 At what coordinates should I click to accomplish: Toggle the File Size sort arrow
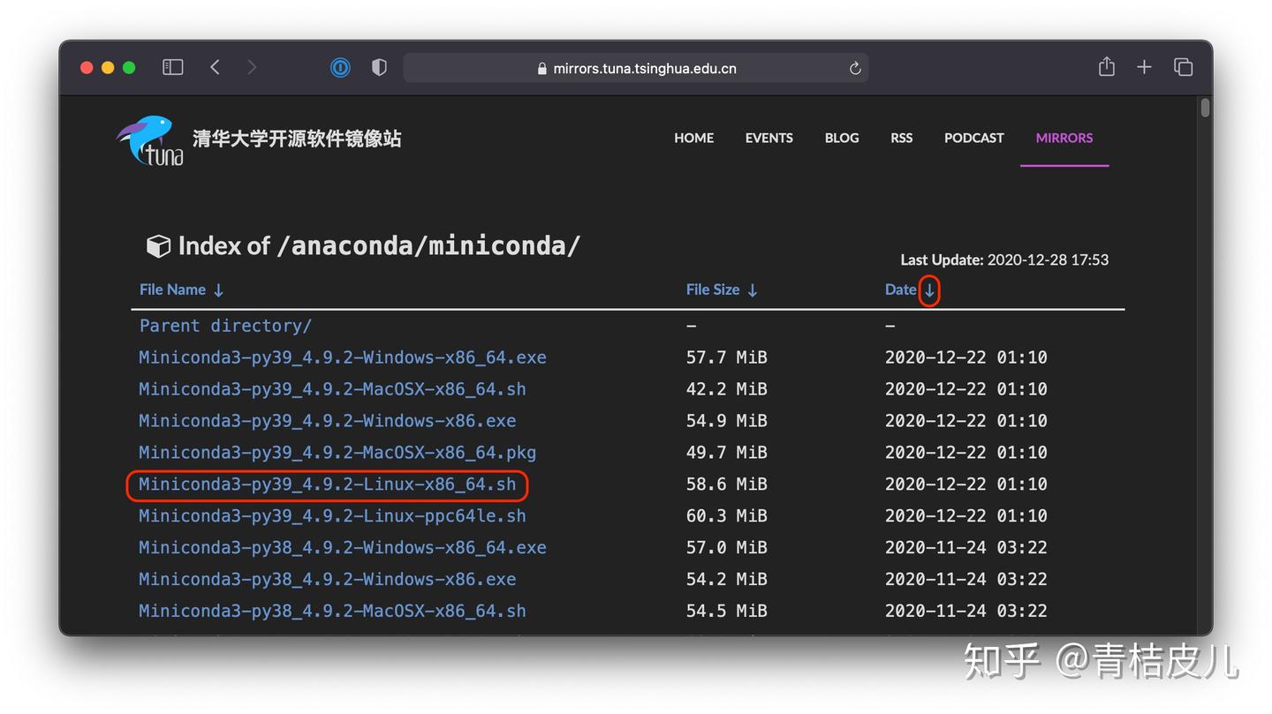[752, 289]
